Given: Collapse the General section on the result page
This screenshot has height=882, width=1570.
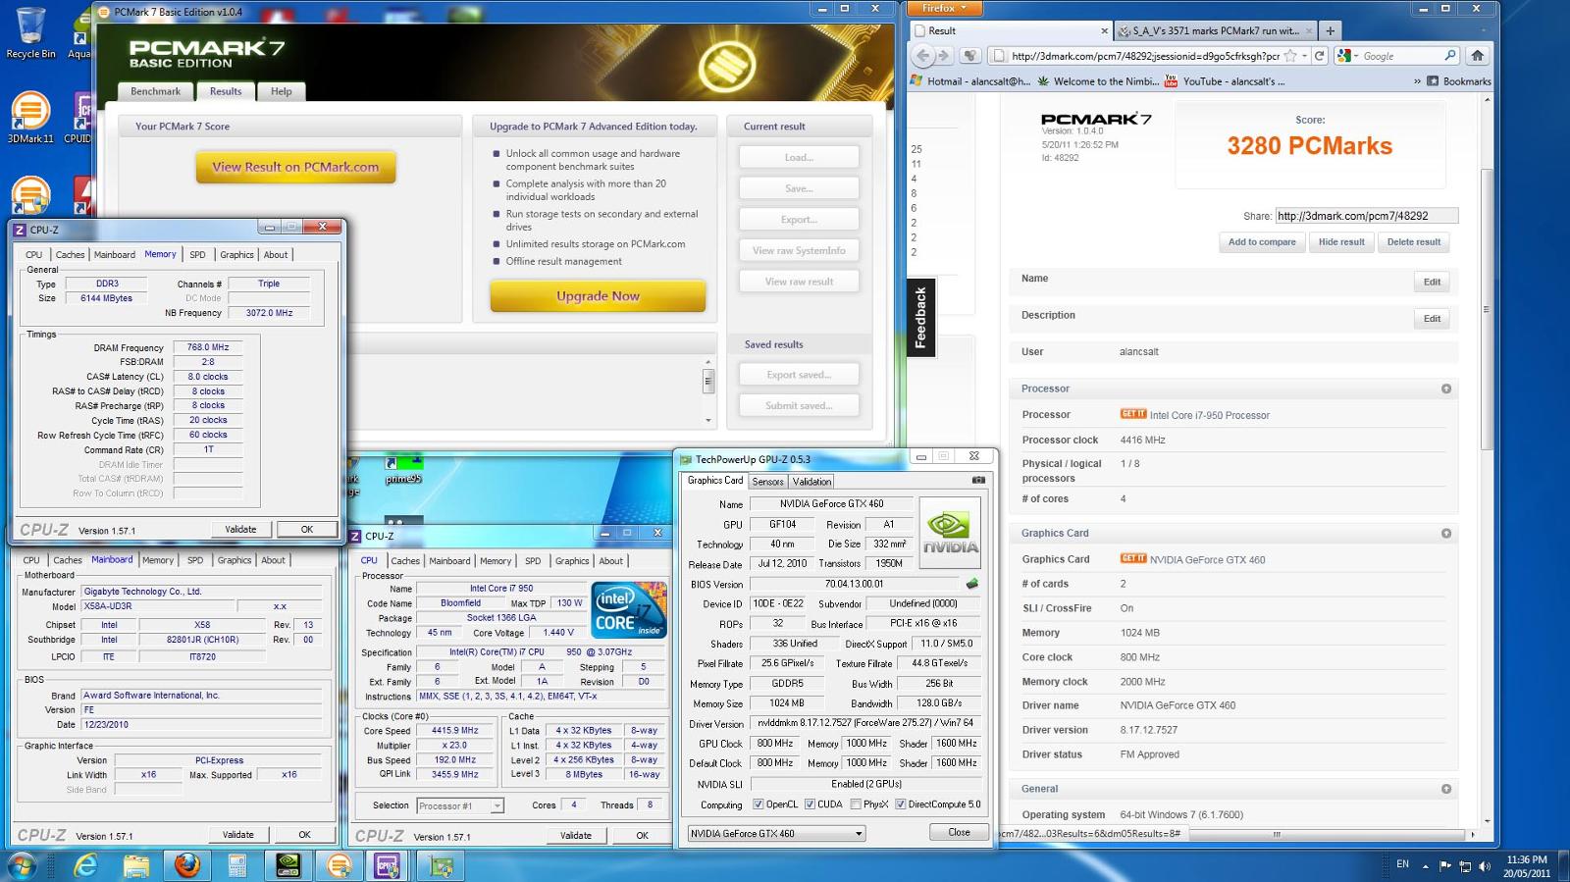Looking at the screenshot, I should click(x=1446, y=790).
